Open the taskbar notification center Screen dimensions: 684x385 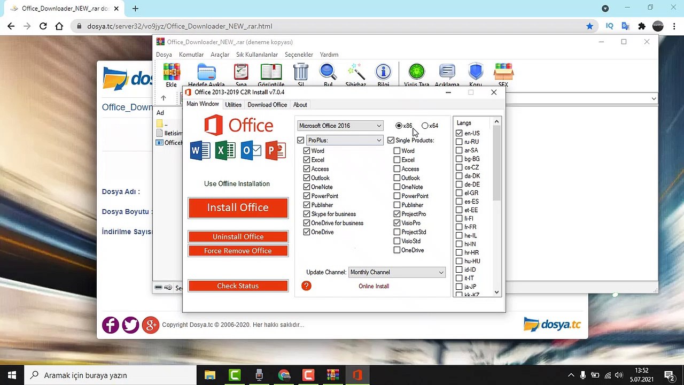(669, 375)
